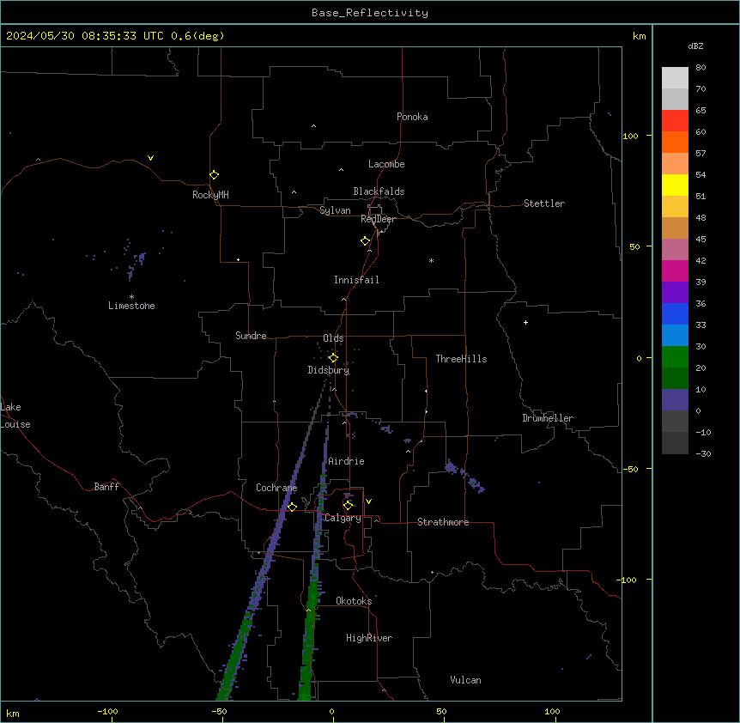Viewport: 740px width, 723px height.
Task: Click the Base_Reflectivity title text
Action: [x=370, y=13]
